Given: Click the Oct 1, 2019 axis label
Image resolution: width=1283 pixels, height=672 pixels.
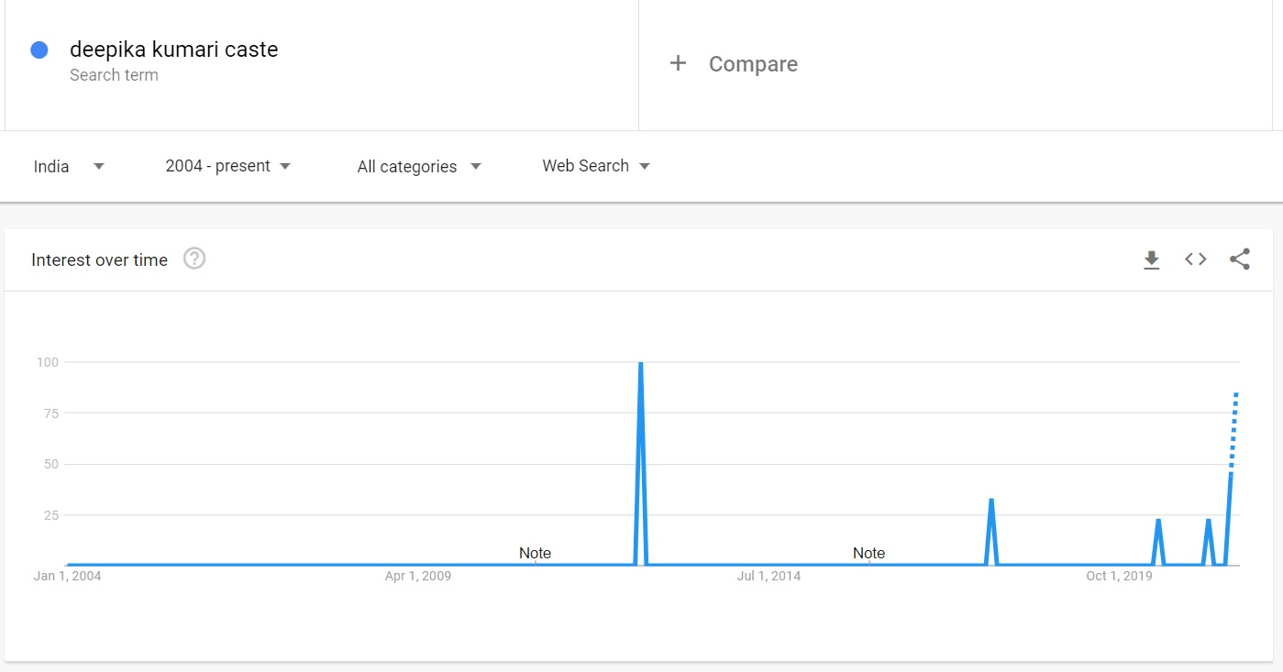Looking at the screenshot, I should (1119, 576).
